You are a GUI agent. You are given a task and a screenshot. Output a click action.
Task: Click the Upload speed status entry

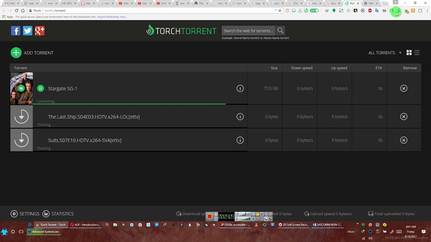[x=328, y=214]
